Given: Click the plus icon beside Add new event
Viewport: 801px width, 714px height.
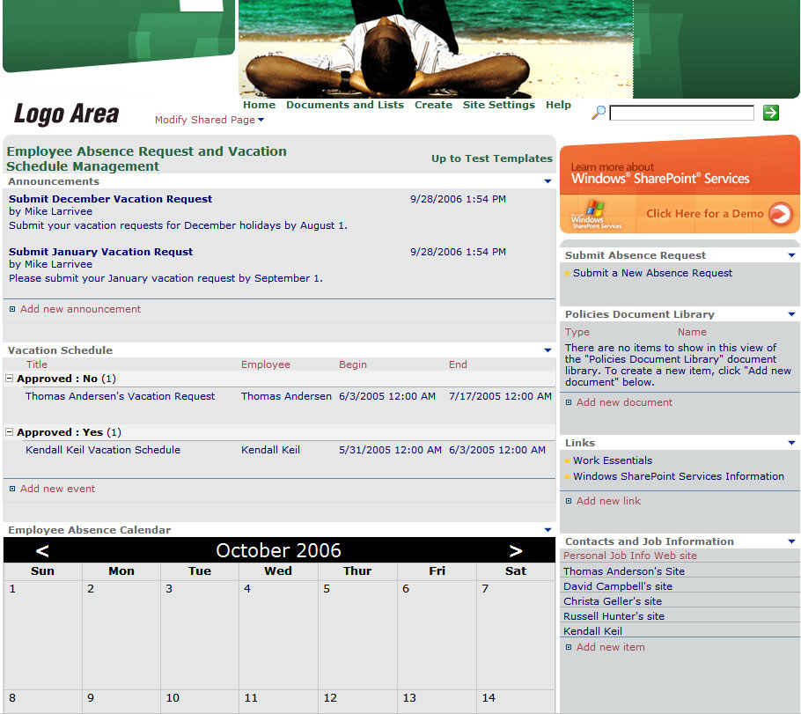Looking at the screenshot, I should 12,489.
